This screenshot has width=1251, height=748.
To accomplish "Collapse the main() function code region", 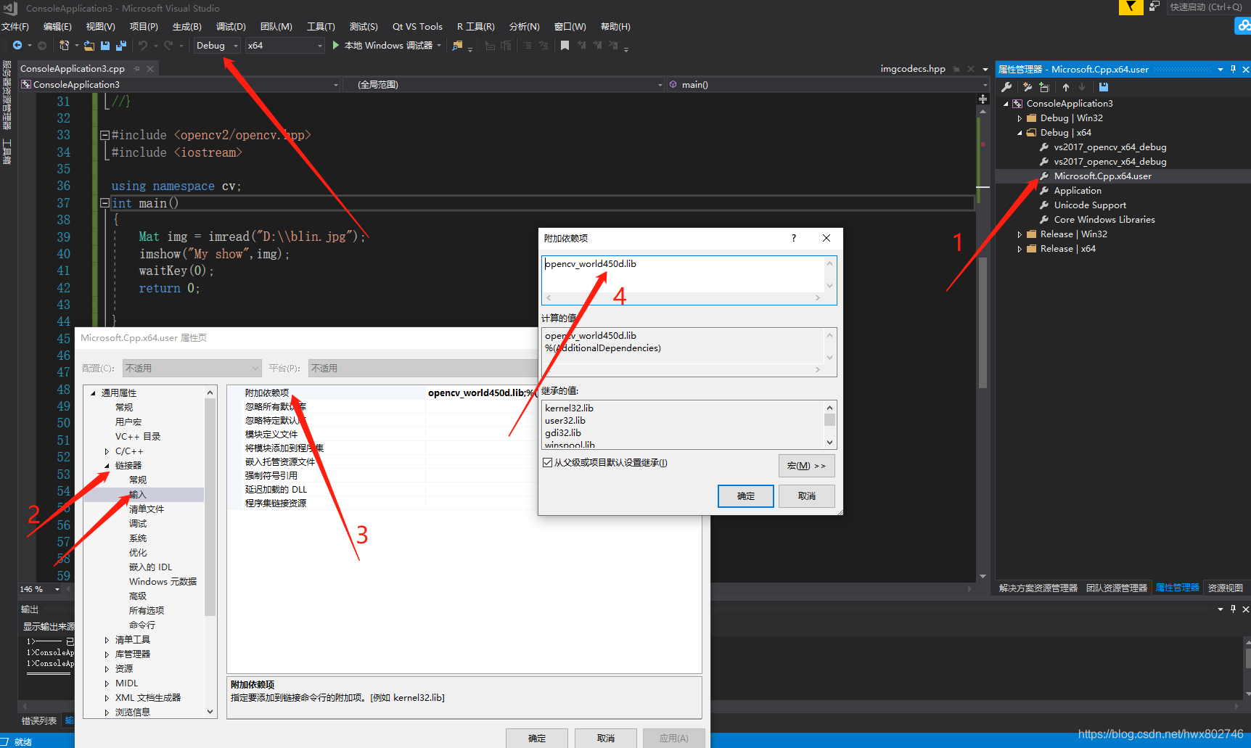I will coord(104,203).
